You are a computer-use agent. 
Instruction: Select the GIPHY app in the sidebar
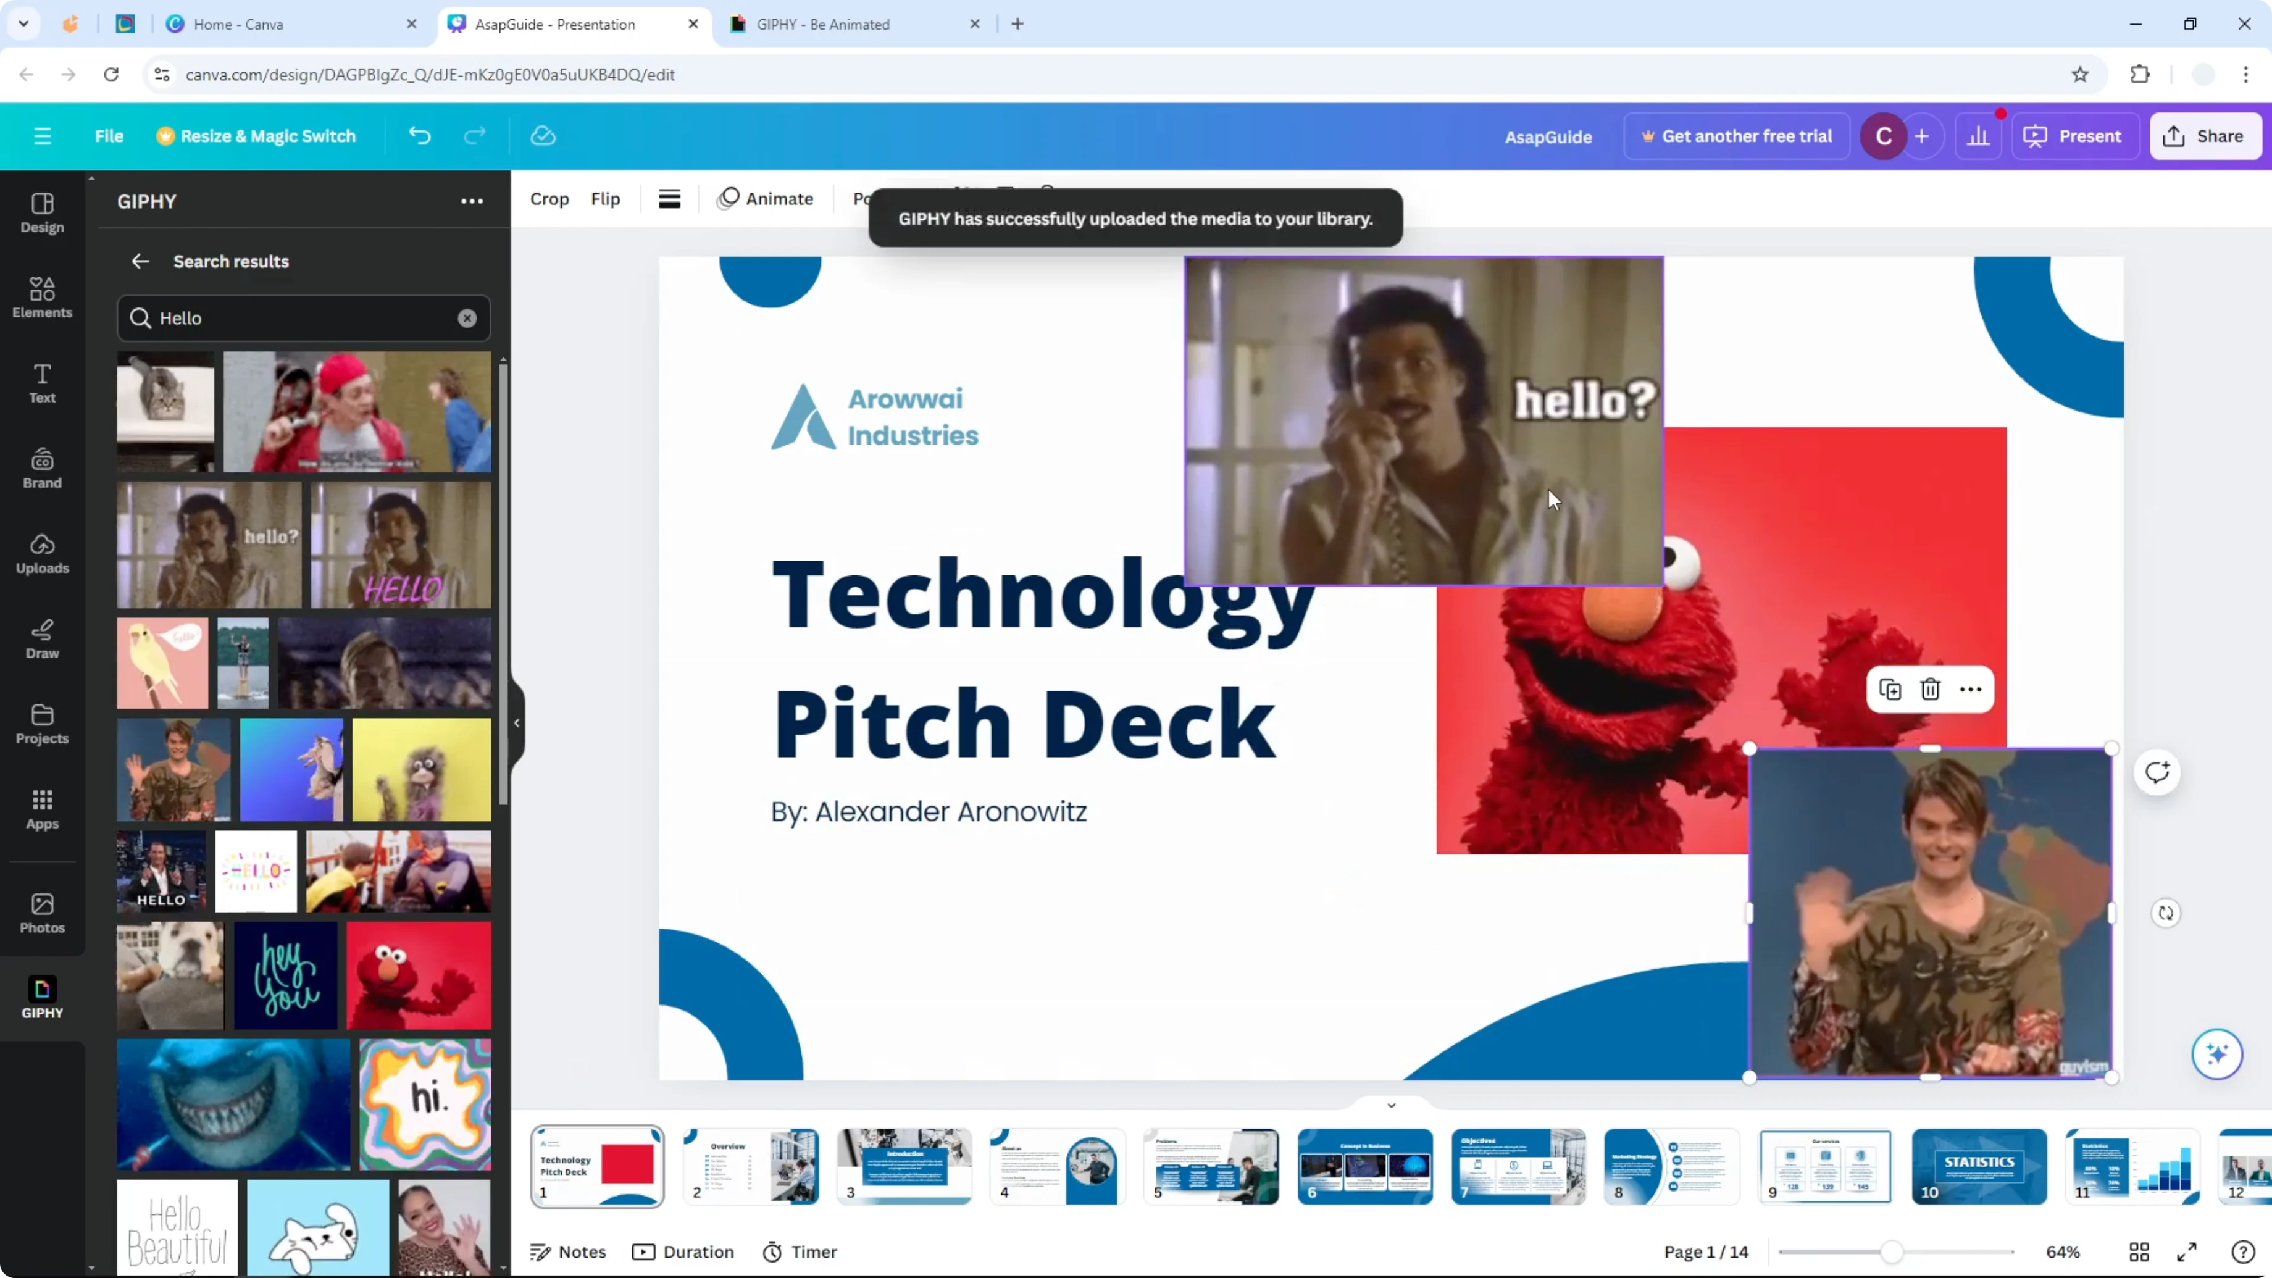pyautogui.click(x=43, y=998)
